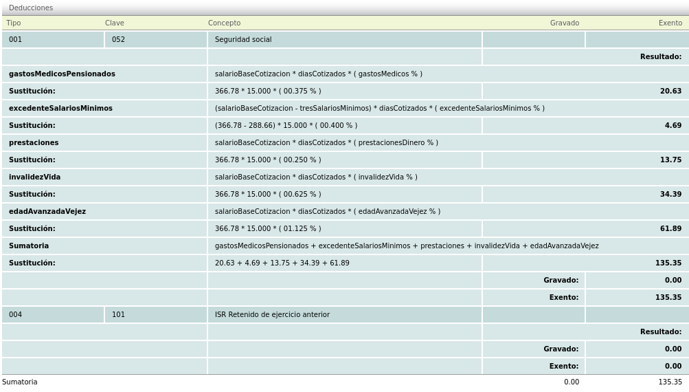The height and width of the screenshot is (392, 689).
Task: Click the Sumatoria footer label at bottom
Action: (x=20, y=382)
